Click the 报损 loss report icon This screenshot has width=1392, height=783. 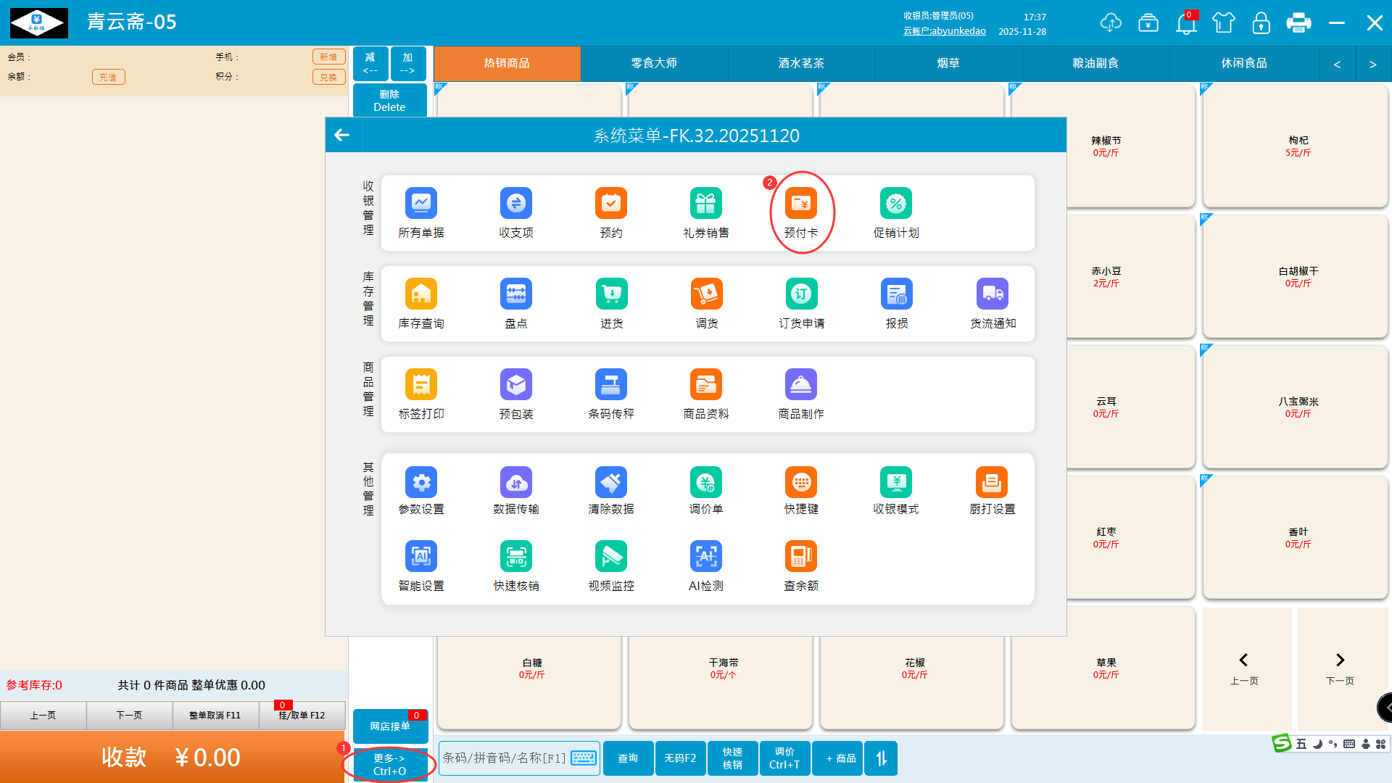(896, 294)
